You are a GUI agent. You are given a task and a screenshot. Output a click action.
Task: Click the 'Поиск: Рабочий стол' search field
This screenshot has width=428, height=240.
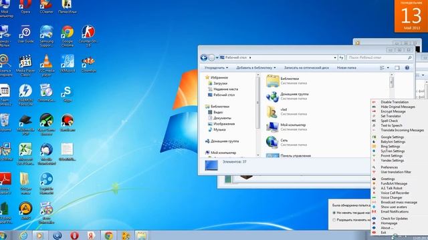click(379, 58)
